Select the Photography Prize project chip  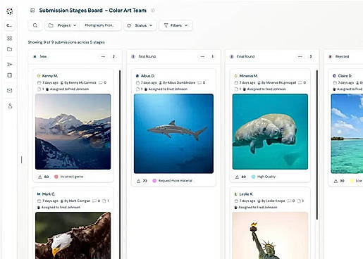click(x=99, y=25)
